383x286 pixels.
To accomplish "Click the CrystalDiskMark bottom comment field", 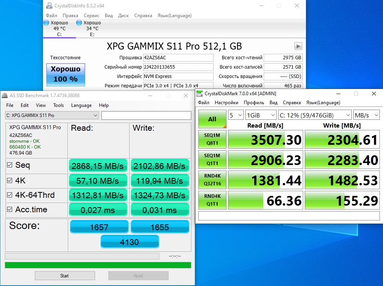I will [x=289, y=216].
